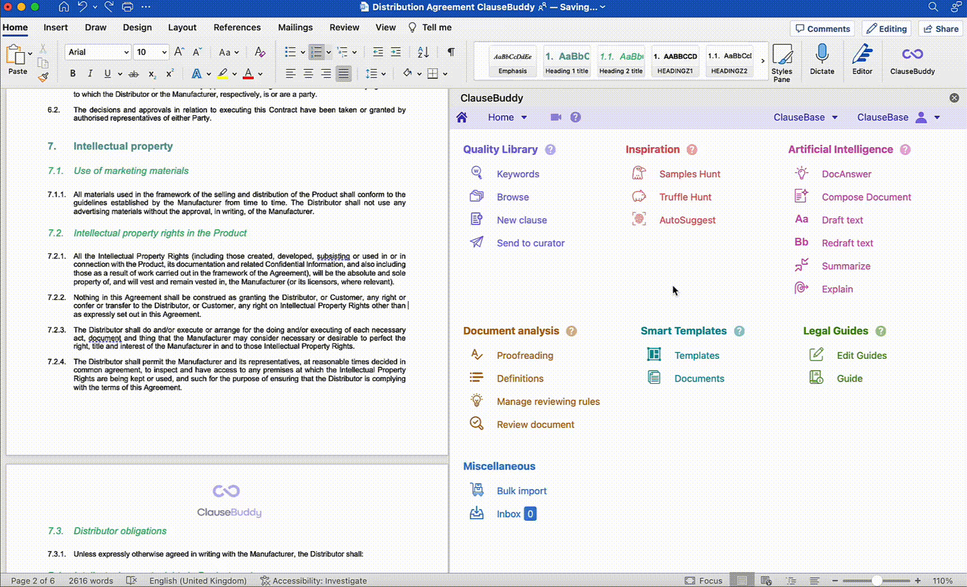This screenshot has width=967, height=587.
Task: Switch to the Insert tab
Action: click(x=56, y=28)
